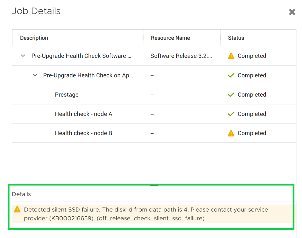Click warning icon in Details message
This screenshot has height=238, width=302.
pyautogui.click(x=17, y=209)
